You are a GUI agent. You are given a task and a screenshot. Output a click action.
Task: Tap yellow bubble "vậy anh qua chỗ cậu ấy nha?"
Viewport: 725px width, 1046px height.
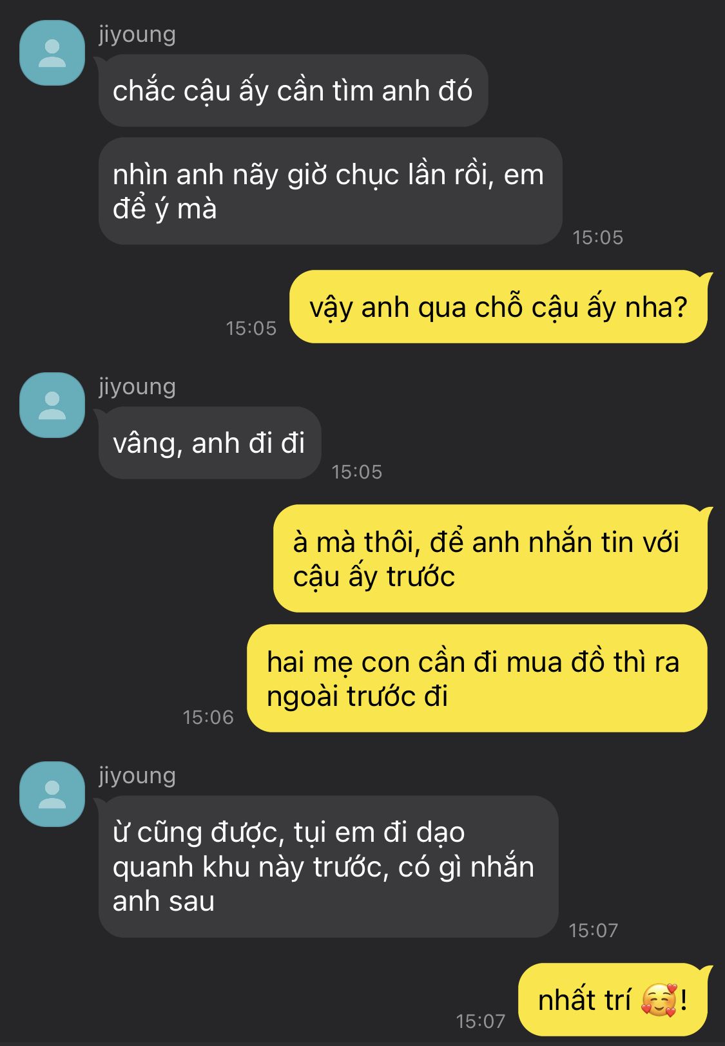[498, 307]
